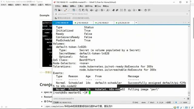Click the terminal scrollbar down arrow

(189, 95)
